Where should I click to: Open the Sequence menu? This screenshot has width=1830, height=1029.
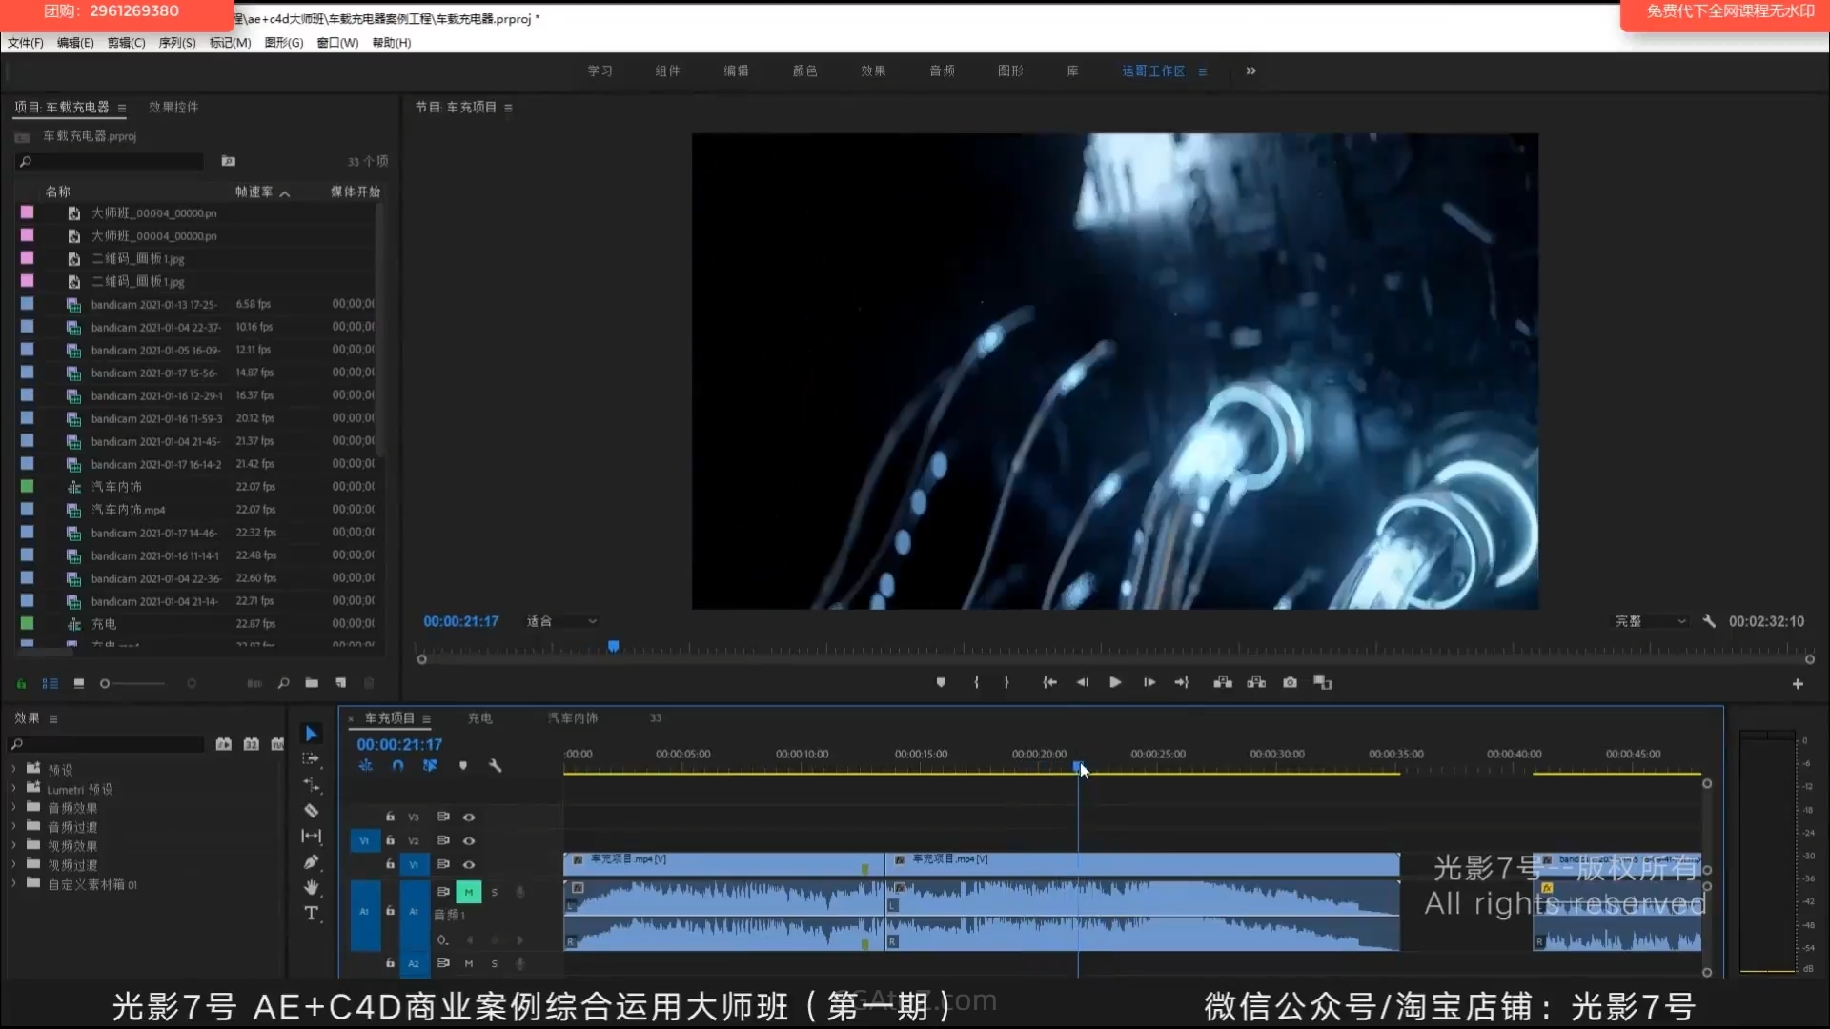tap(176, 43)
